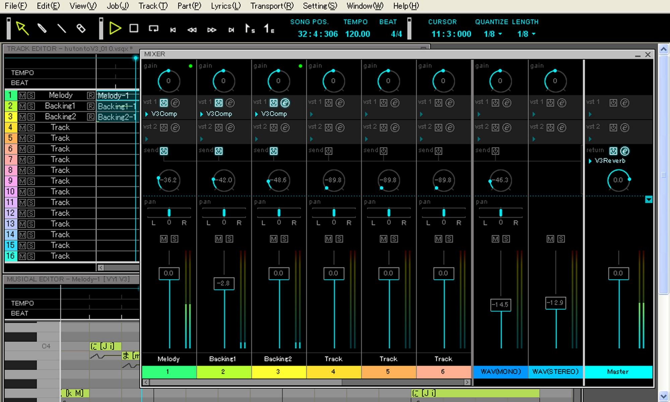
Task: Jump to song end
Action: click(231, 30)
